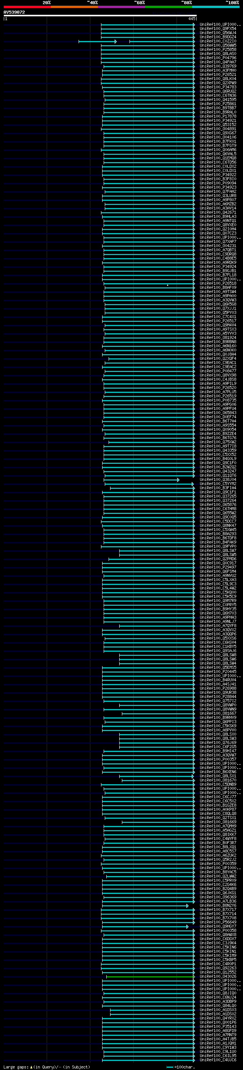Select the UniRef100_Q6VAL5 label
Screen dimensions: 243x1070
218,154
